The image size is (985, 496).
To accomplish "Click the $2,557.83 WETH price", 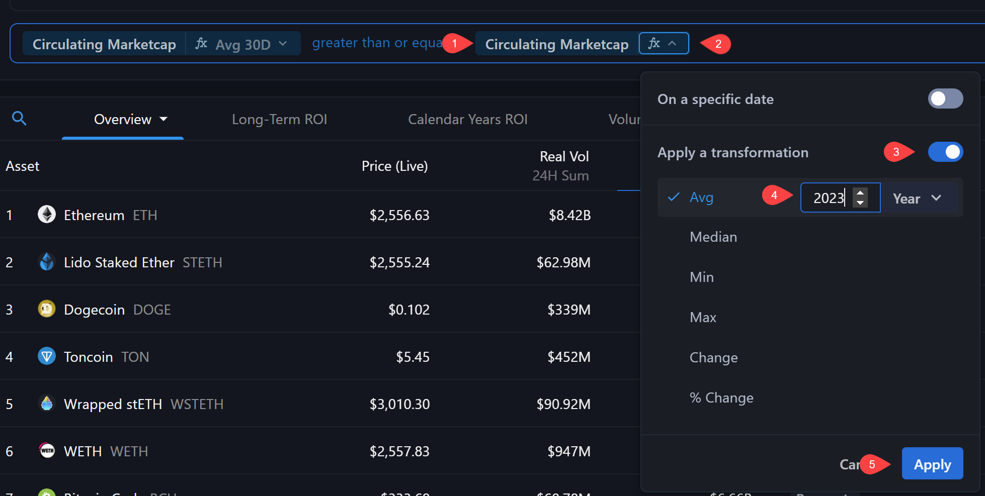I will [x=399, y=451].
